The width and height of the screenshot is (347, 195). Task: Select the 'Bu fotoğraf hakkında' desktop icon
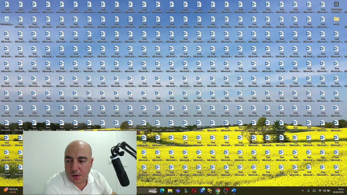pos(336,7)
